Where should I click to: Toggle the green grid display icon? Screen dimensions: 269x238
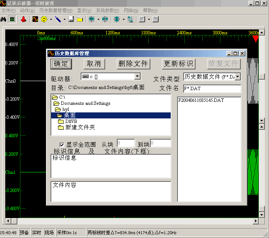12,19
